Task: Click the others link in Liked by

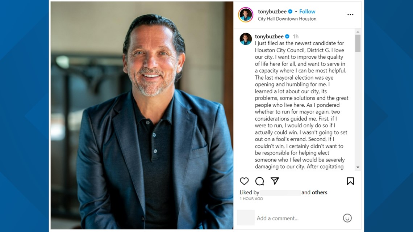Action: 319,192
